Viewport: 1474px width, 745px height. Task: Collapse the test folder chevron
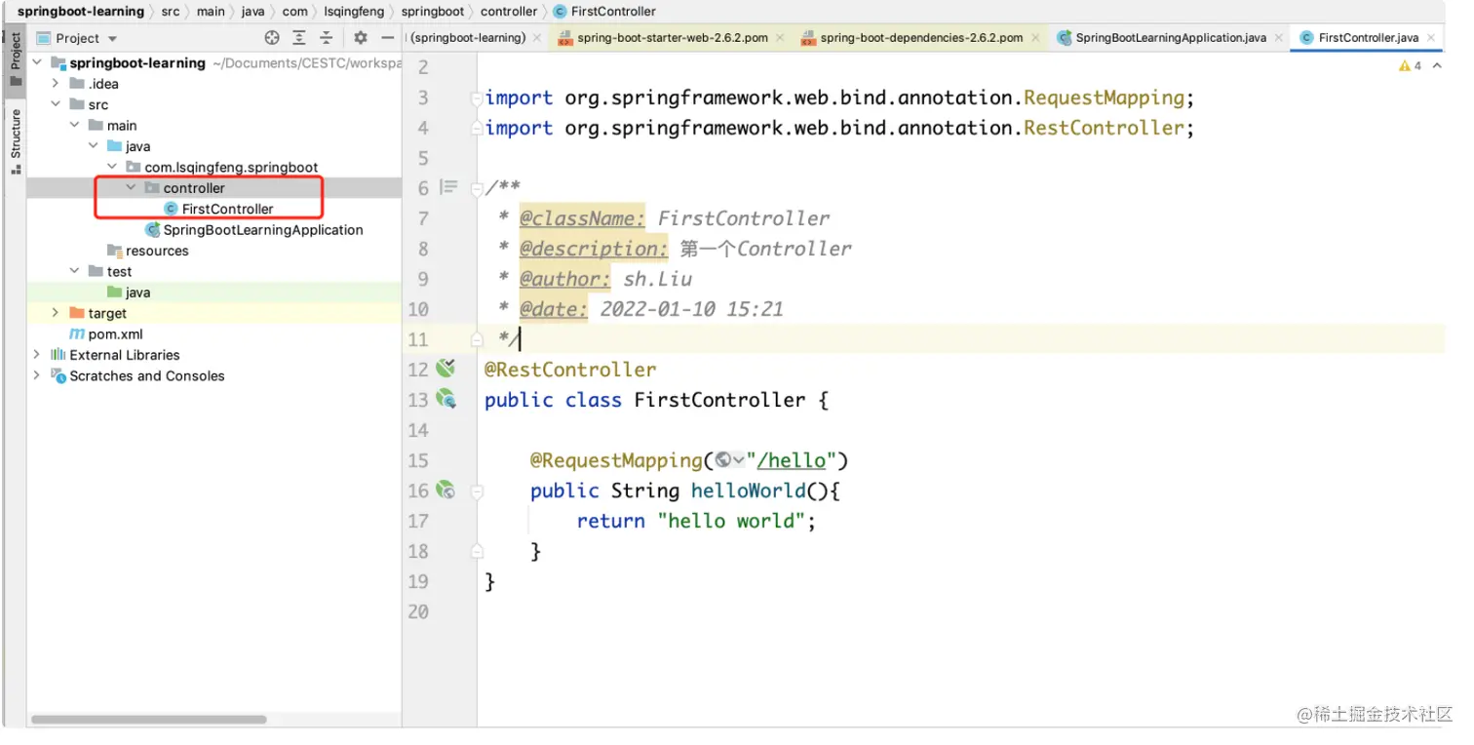point(75,272)
